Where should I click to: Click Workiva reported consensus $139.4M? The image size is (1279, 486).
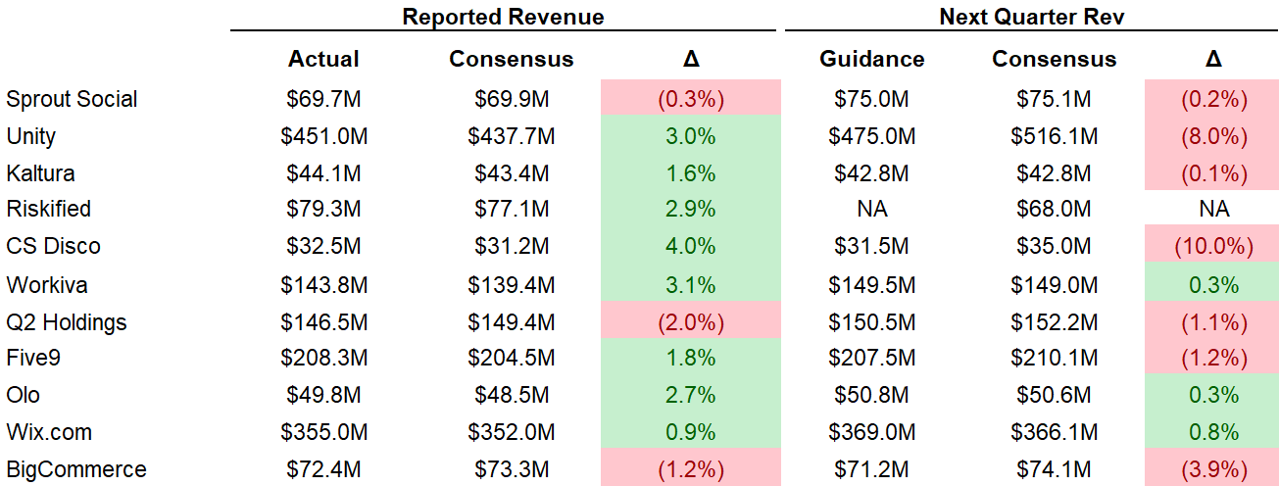[512, 285]
